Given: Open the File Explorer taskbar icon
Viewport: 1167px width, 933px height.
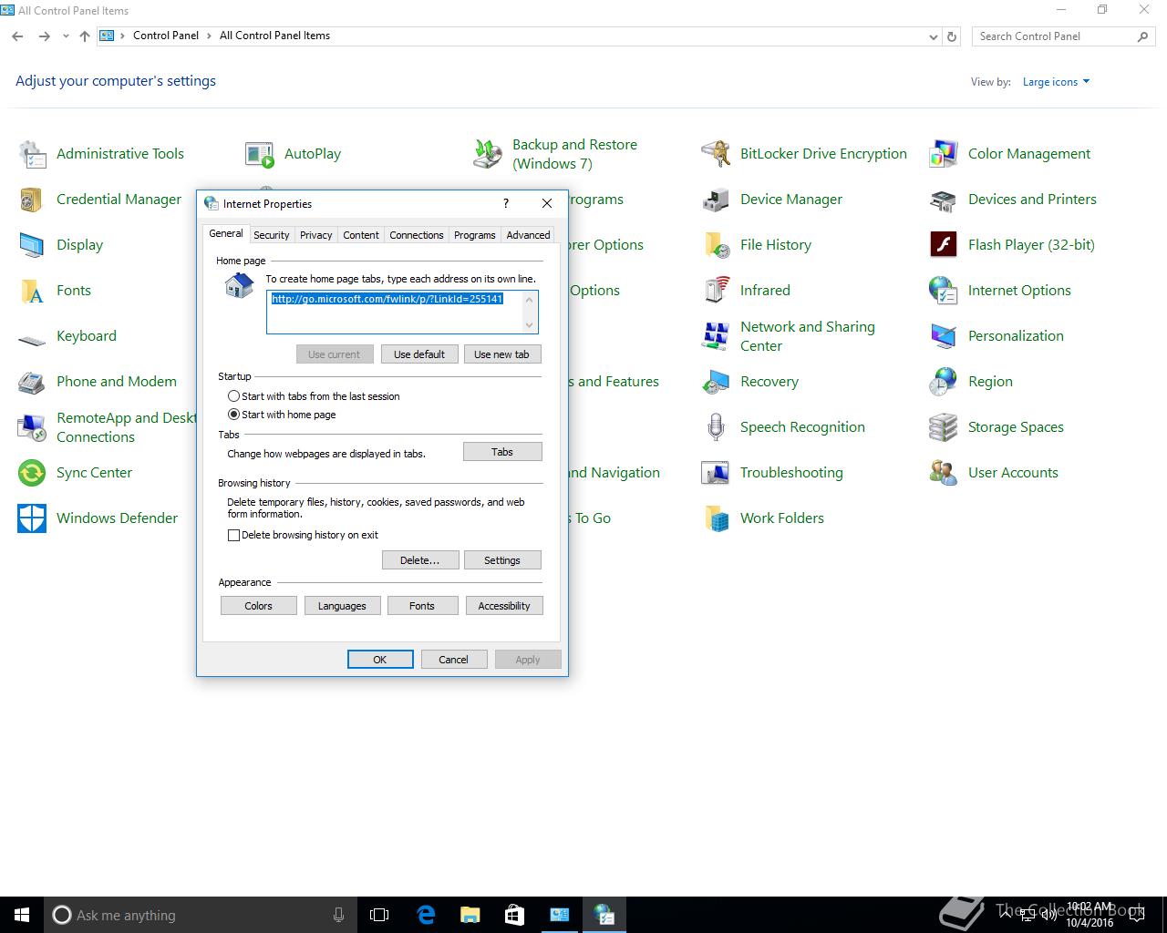Looking at the screenshot, I should 470,915.
